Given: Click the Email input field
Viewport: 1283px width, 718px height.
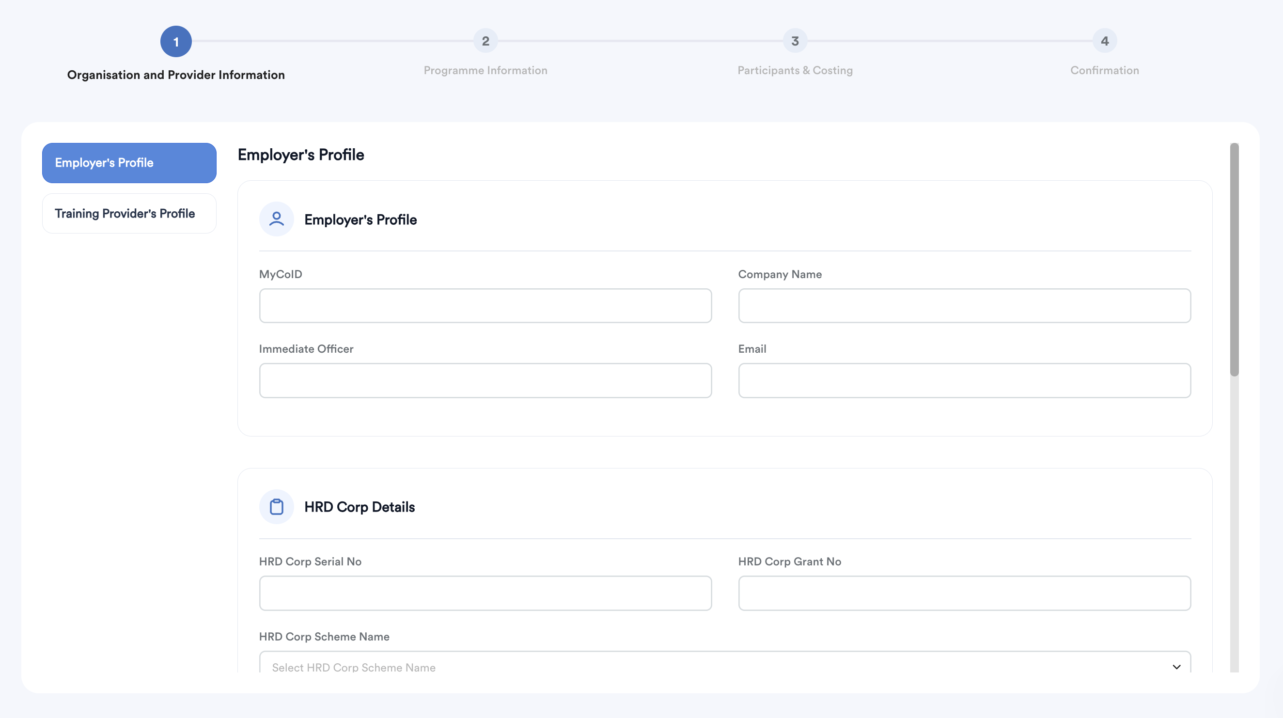Looking at the screenshot, I should [964, 380].
